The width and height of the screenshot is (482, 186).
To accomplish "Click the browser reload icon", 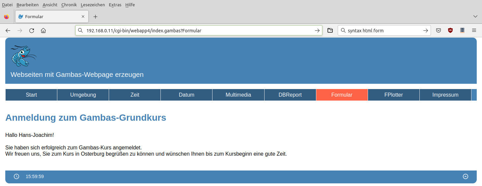I will (32, 31).
